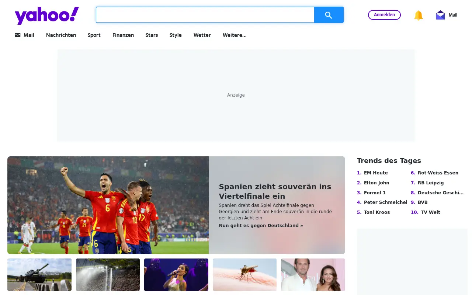The width and height of the screenshot is (472, 295).
Task: Select trend Elton John
Action: [376, 183]
